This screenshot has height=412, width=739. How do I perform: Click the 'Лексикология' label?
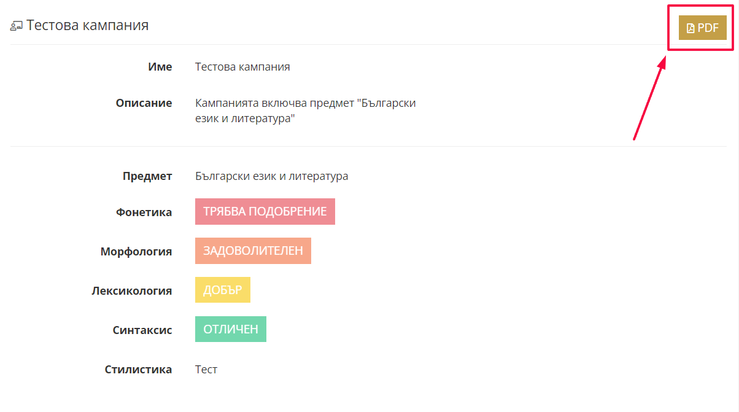point(131,291)
